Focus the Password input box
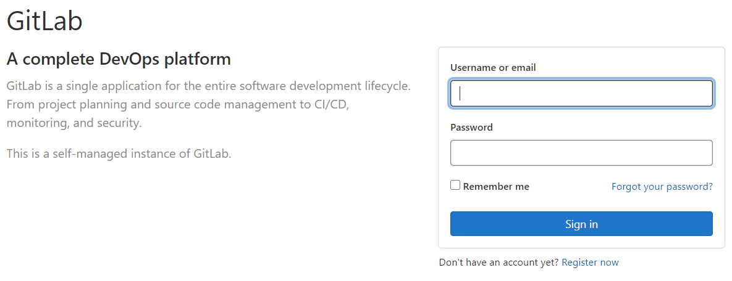Screen dimensions: 732x281 pos(581,153)
